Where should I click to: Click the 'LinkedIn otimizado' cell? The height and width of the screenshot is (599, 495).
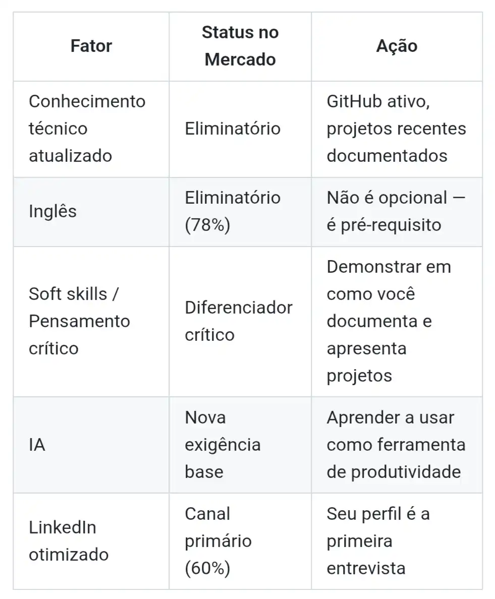(68, 541)
